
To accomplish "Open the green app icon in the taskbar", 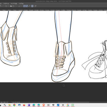I will (73, 105).
